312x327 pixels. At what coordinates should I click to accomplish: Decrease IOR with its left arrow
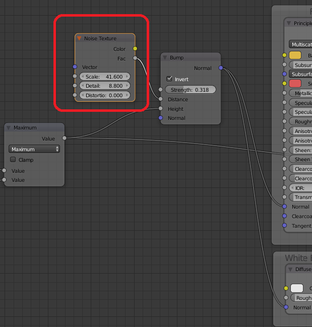292,188
